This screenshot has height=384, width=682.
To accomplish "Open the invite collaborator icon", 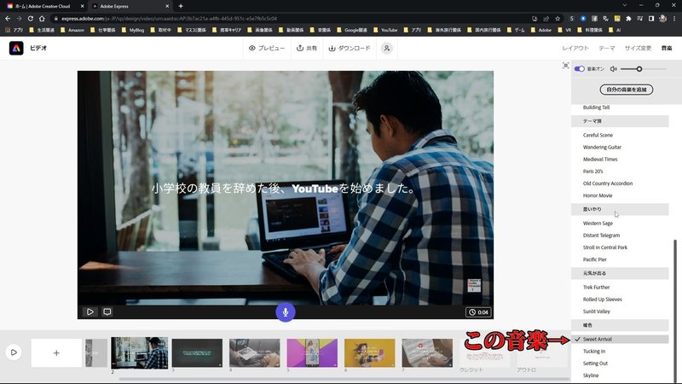I will (x=387, y=48).
